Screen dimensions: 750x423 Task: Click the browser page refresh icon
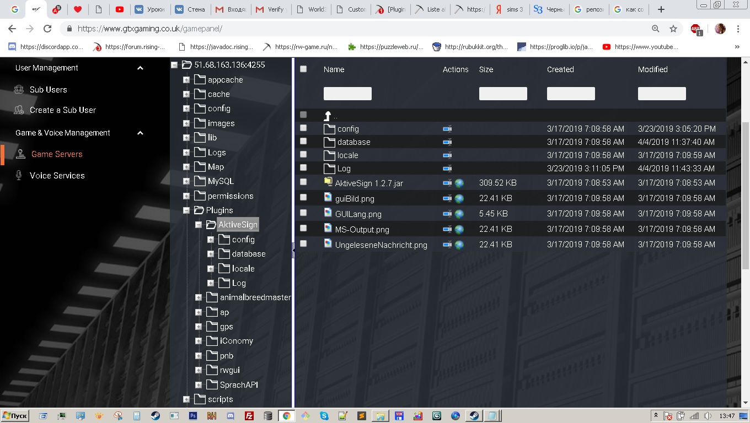(x=47, y=29)
